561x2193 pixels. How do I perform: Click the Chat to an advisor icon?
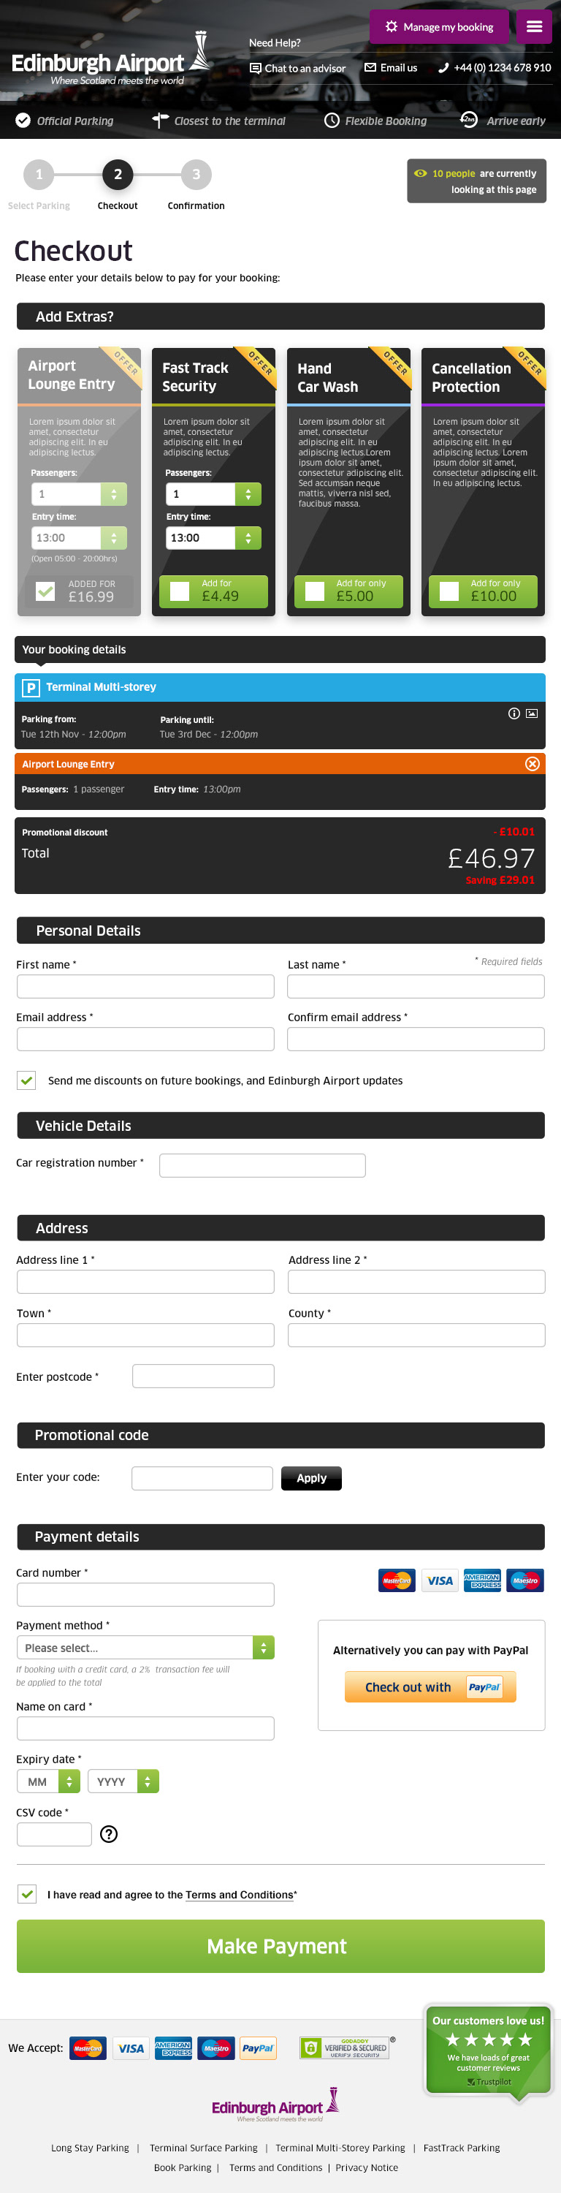click(256, 68)
